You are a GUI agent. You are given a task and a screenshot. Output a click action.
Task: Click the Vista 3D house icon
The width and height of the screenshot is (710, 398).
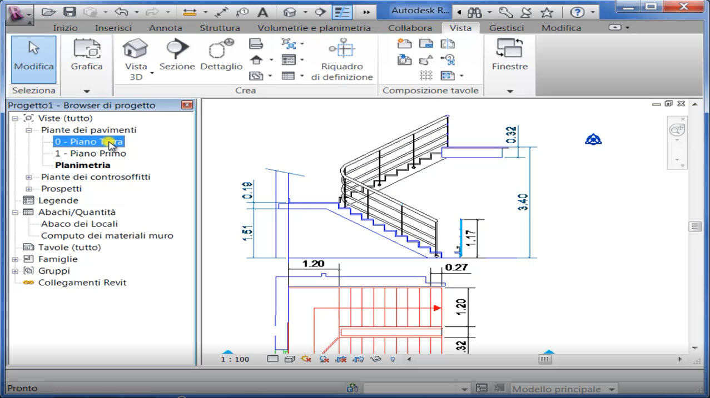point(135,50)
